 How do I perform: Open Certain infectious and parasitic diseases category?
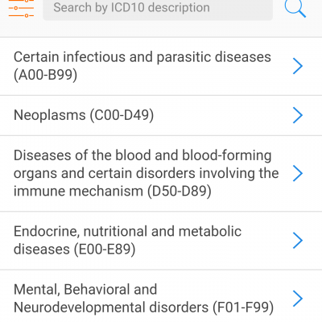click(161, 66)
